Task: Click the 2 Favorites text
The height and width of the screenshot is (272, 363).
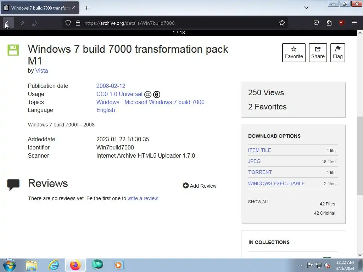Action: pos(267,107)
